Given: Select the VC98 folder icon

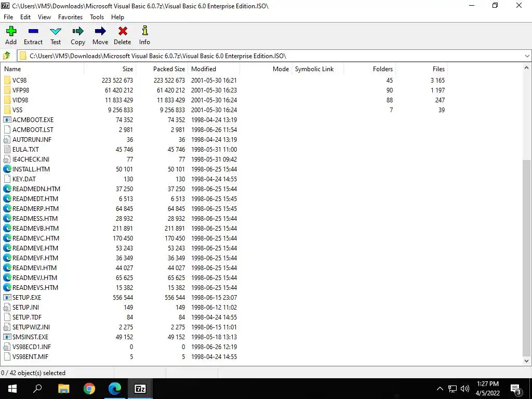Looking at the screenshot, I should [7, 81].
